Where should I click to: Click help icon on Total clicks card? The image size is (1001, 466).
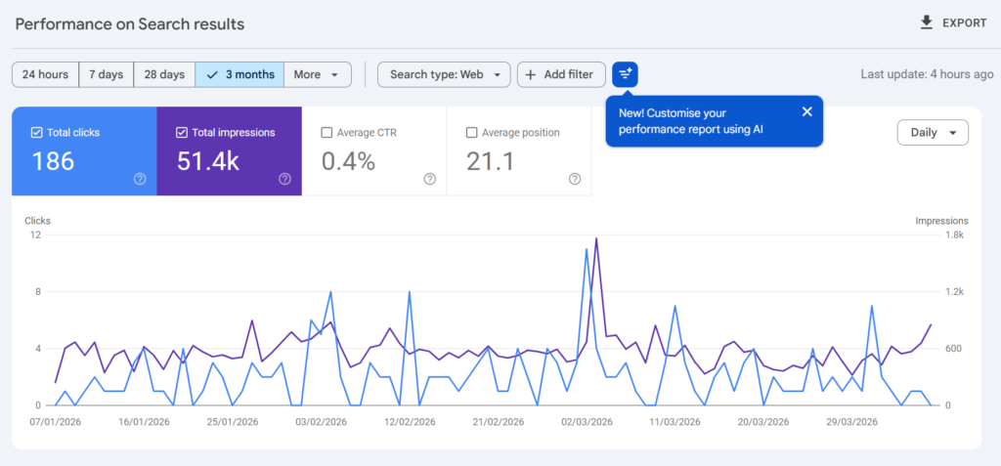click(140, 179)
